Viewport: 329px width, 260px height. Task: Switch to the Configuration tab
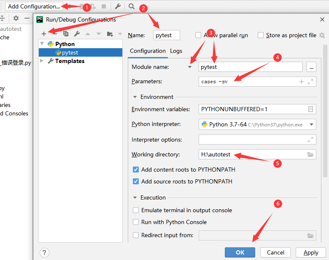pyautogui.click(x=148, y=51)
